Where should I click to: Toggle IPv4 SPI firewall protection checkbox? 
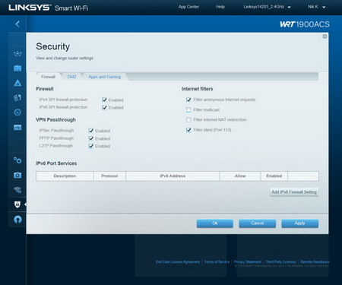(x=104, y=100)
